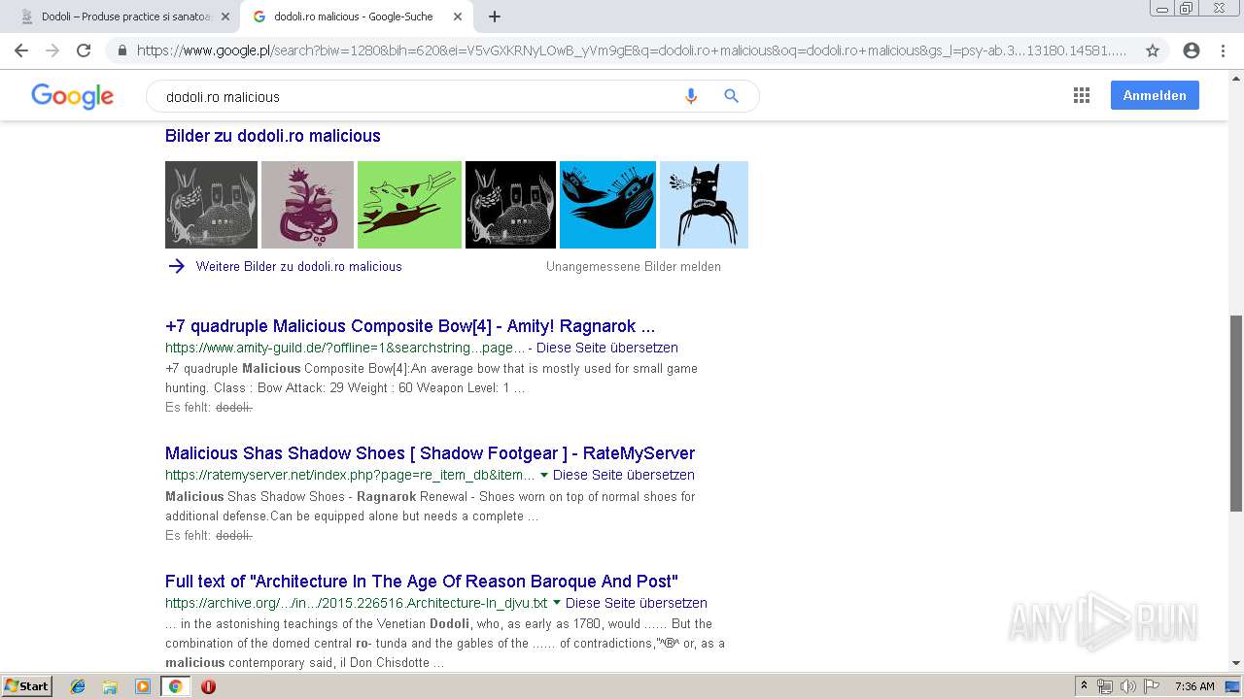
Task: Click the Anmelden sign-in button
Action: pyautogui.click(x=1155, y=95)
